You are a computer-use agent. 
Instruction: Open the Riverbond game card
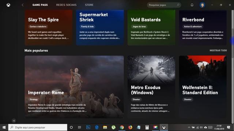click(203, 28)
